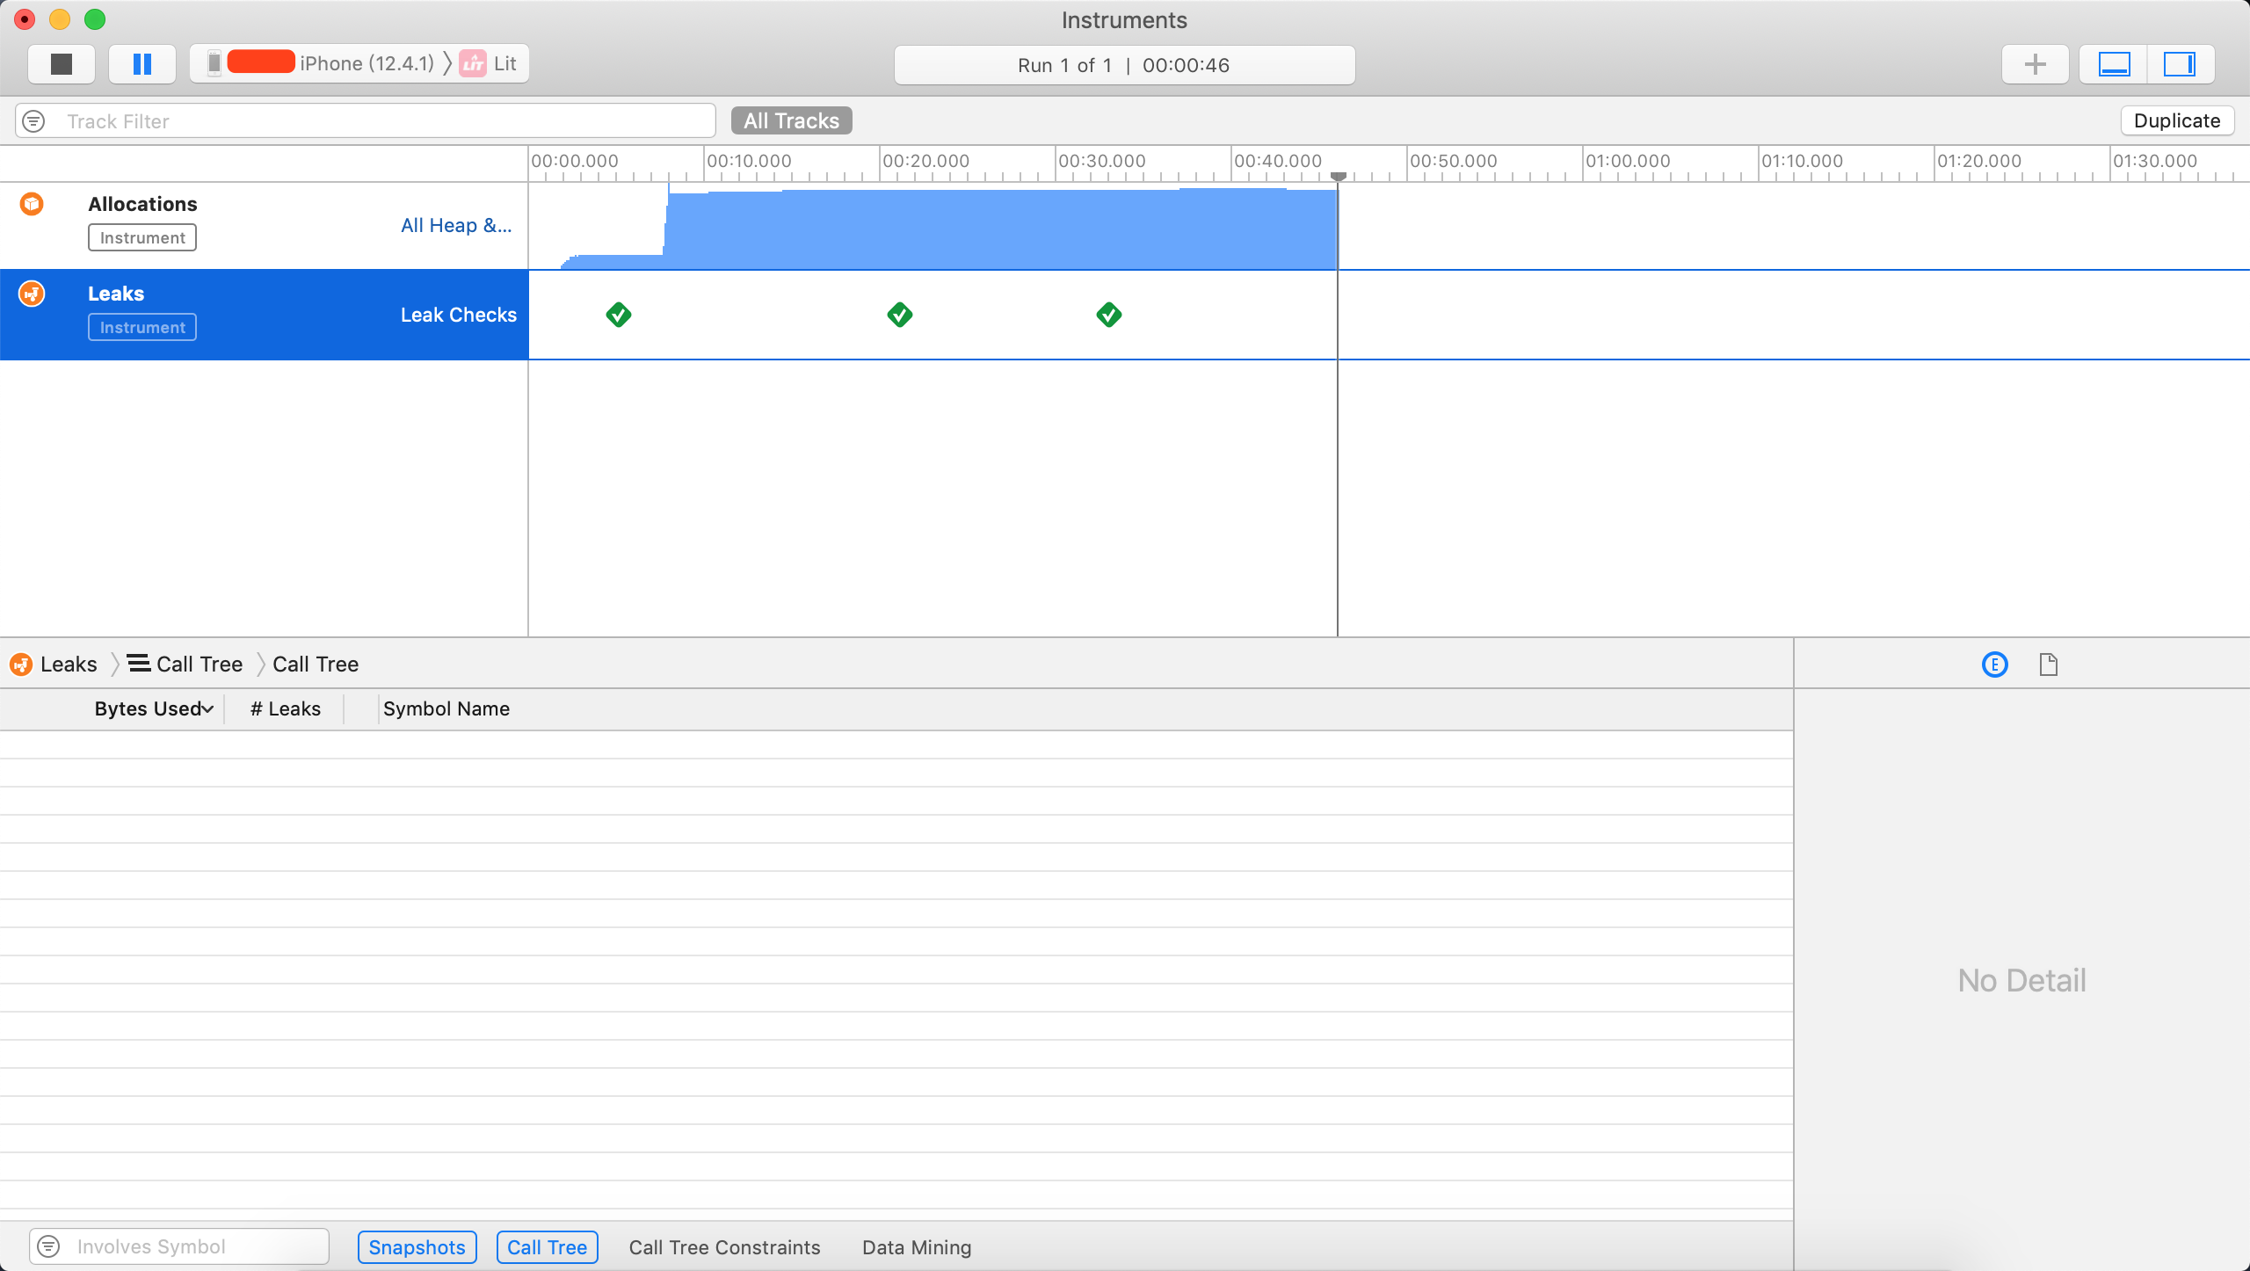Click the track filter options icon

point(33,121)
